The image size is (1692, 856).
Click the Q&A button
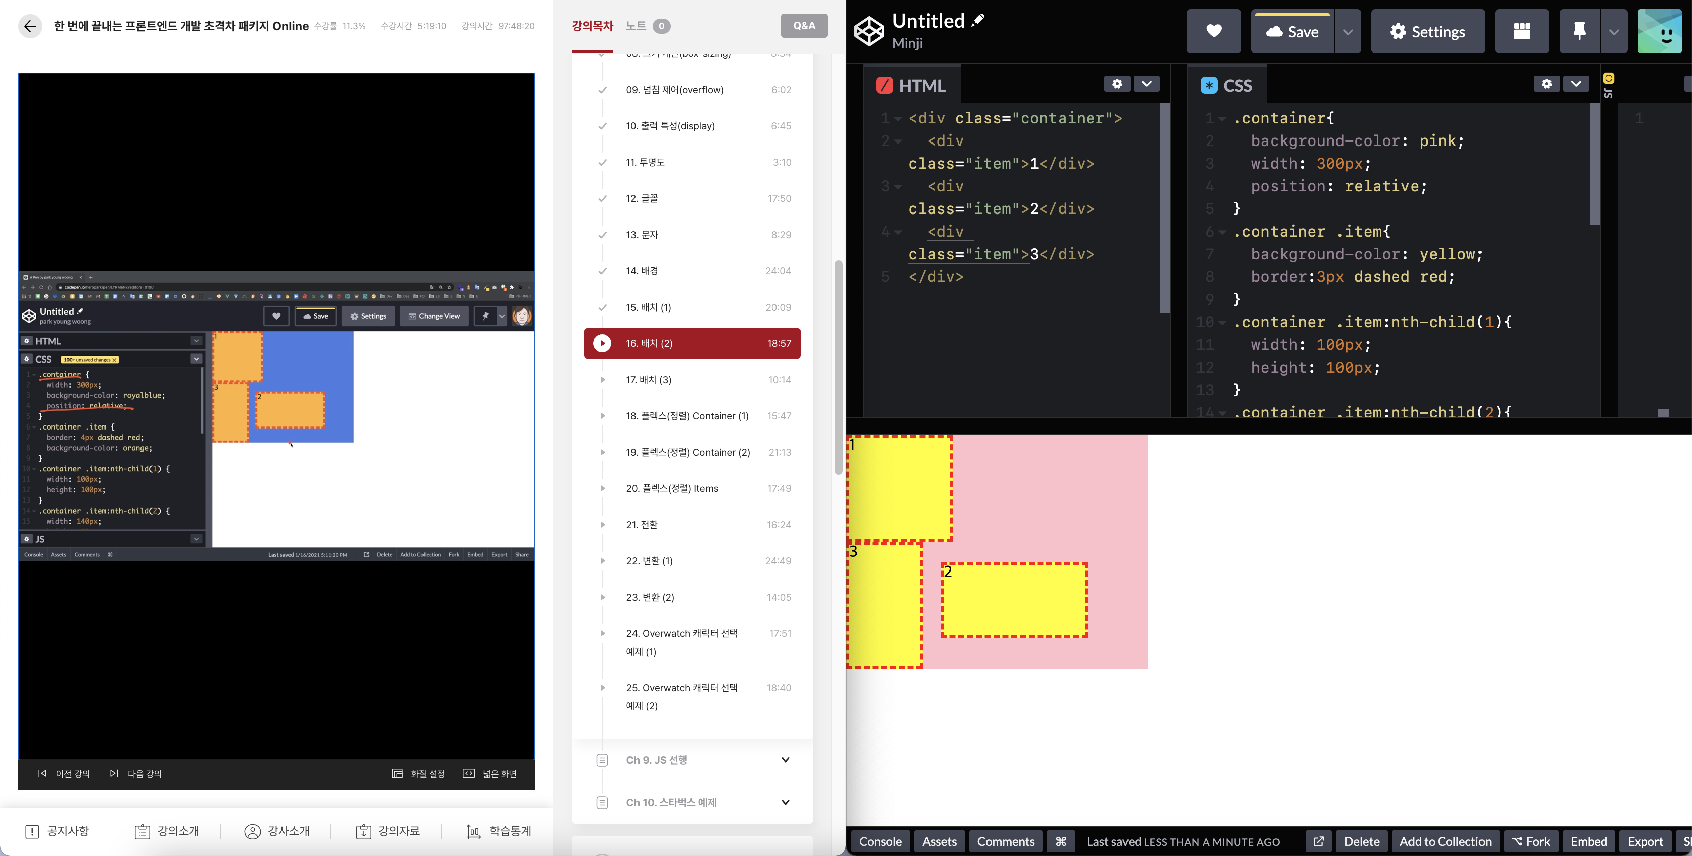tap(803, 26)
